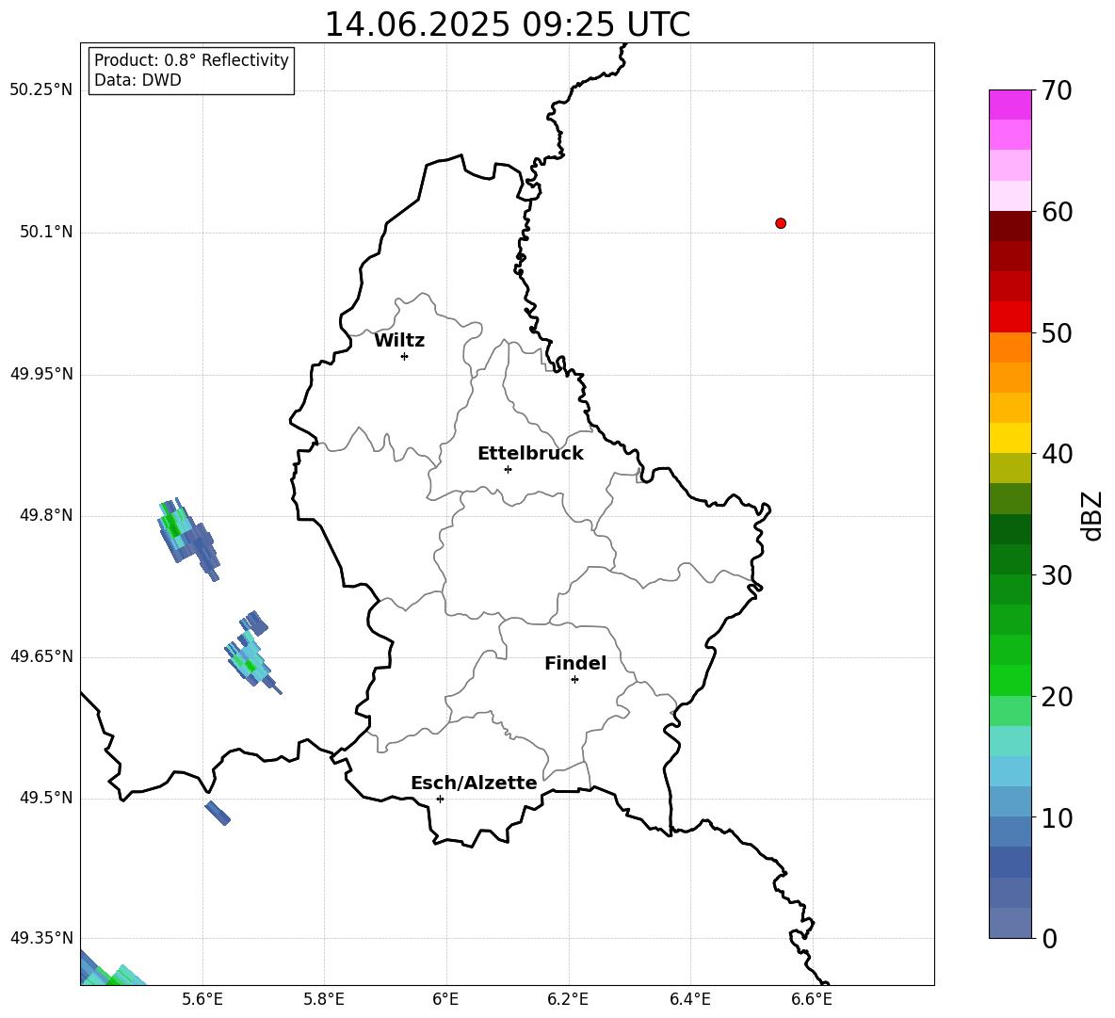This screenshot has width=1115, height=1018.
Task: Click the 49.5°N latitude label
Action: coord(46,799)
